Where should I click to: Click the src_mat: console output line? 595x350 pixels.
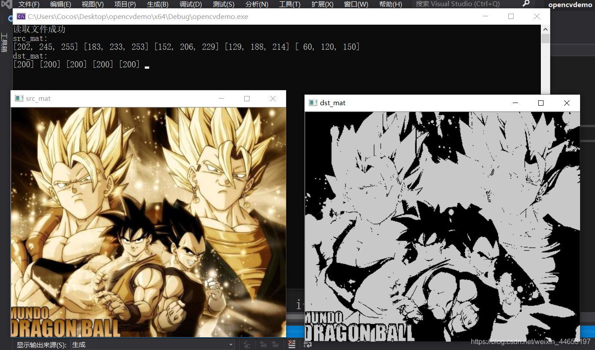tap(30, 38)
